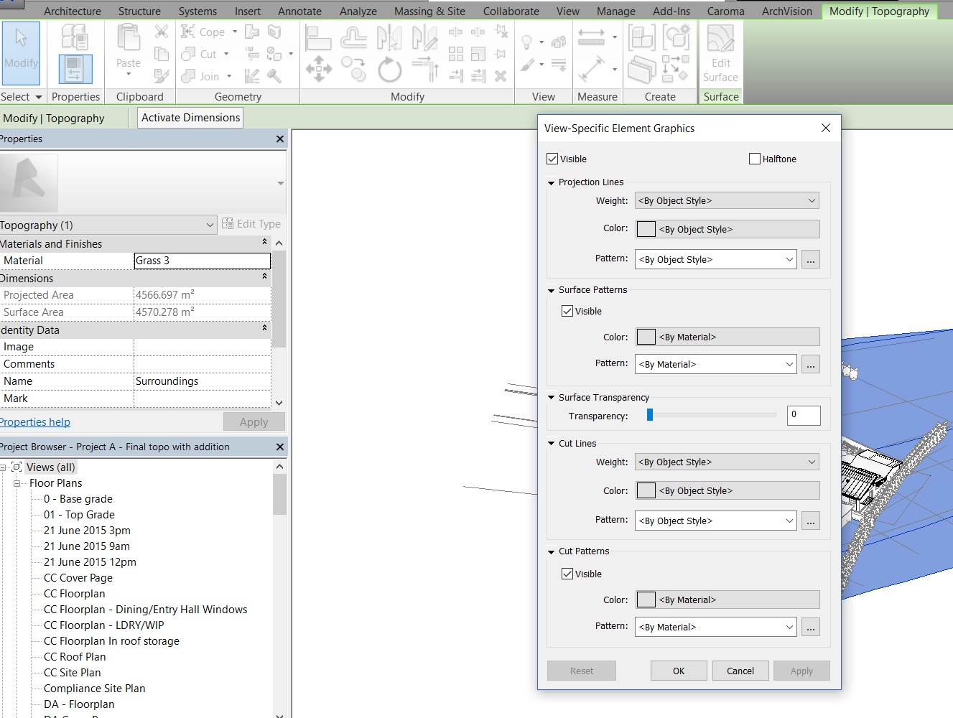Click the Aligned Dimension measure icon
The image size is (953, 718).
(x=591, y=69)
